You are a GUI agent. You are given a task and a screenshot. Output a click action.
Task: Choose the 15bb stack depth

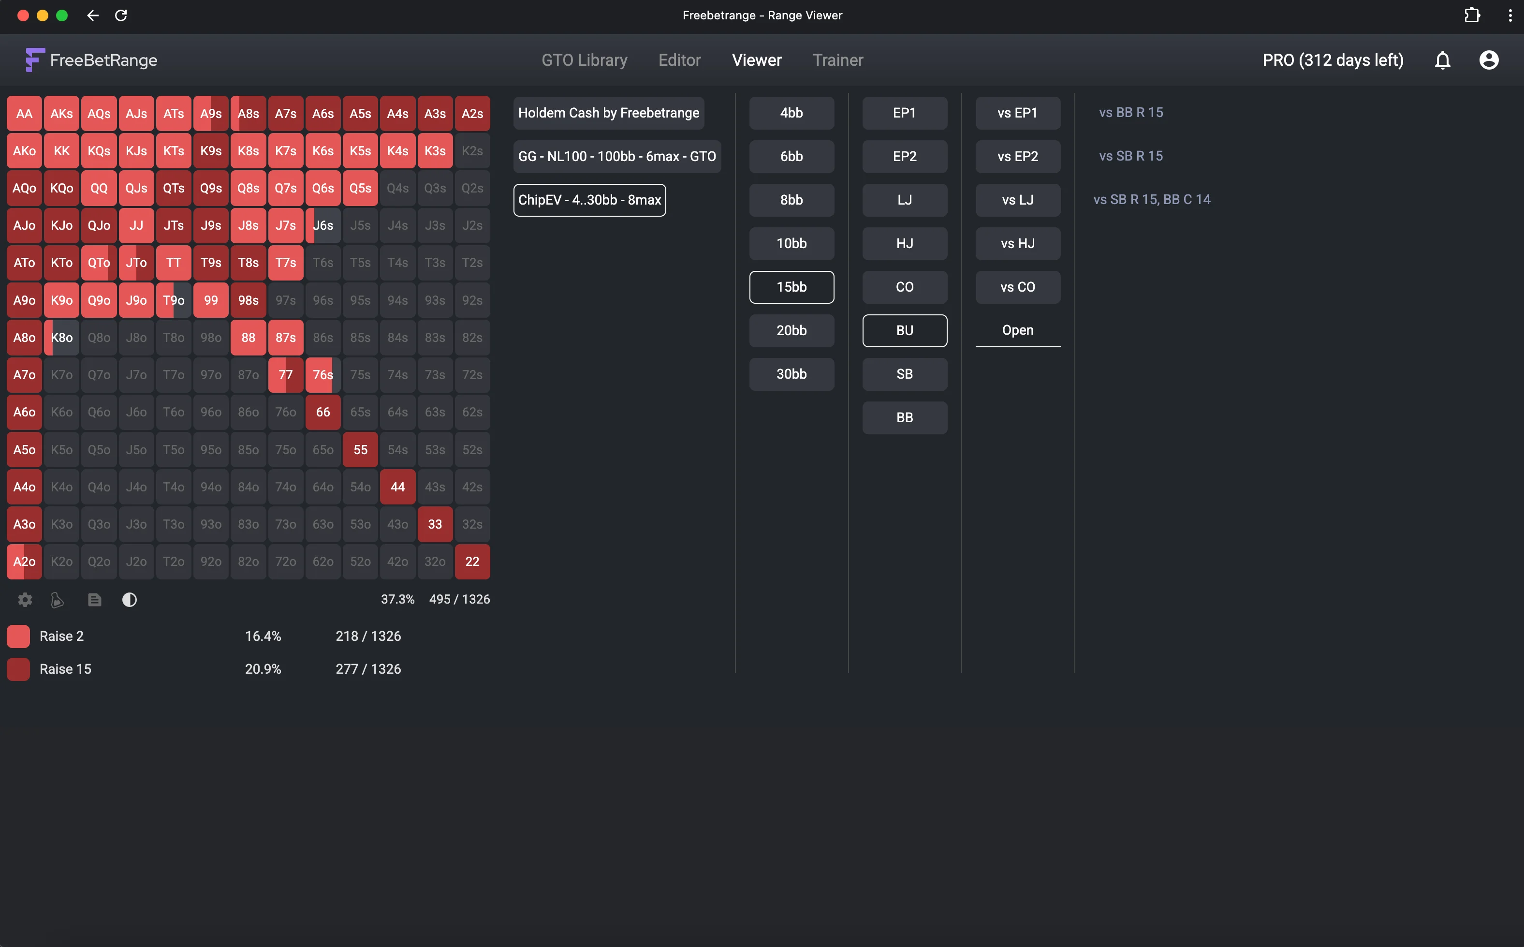(x=791, y=287)
